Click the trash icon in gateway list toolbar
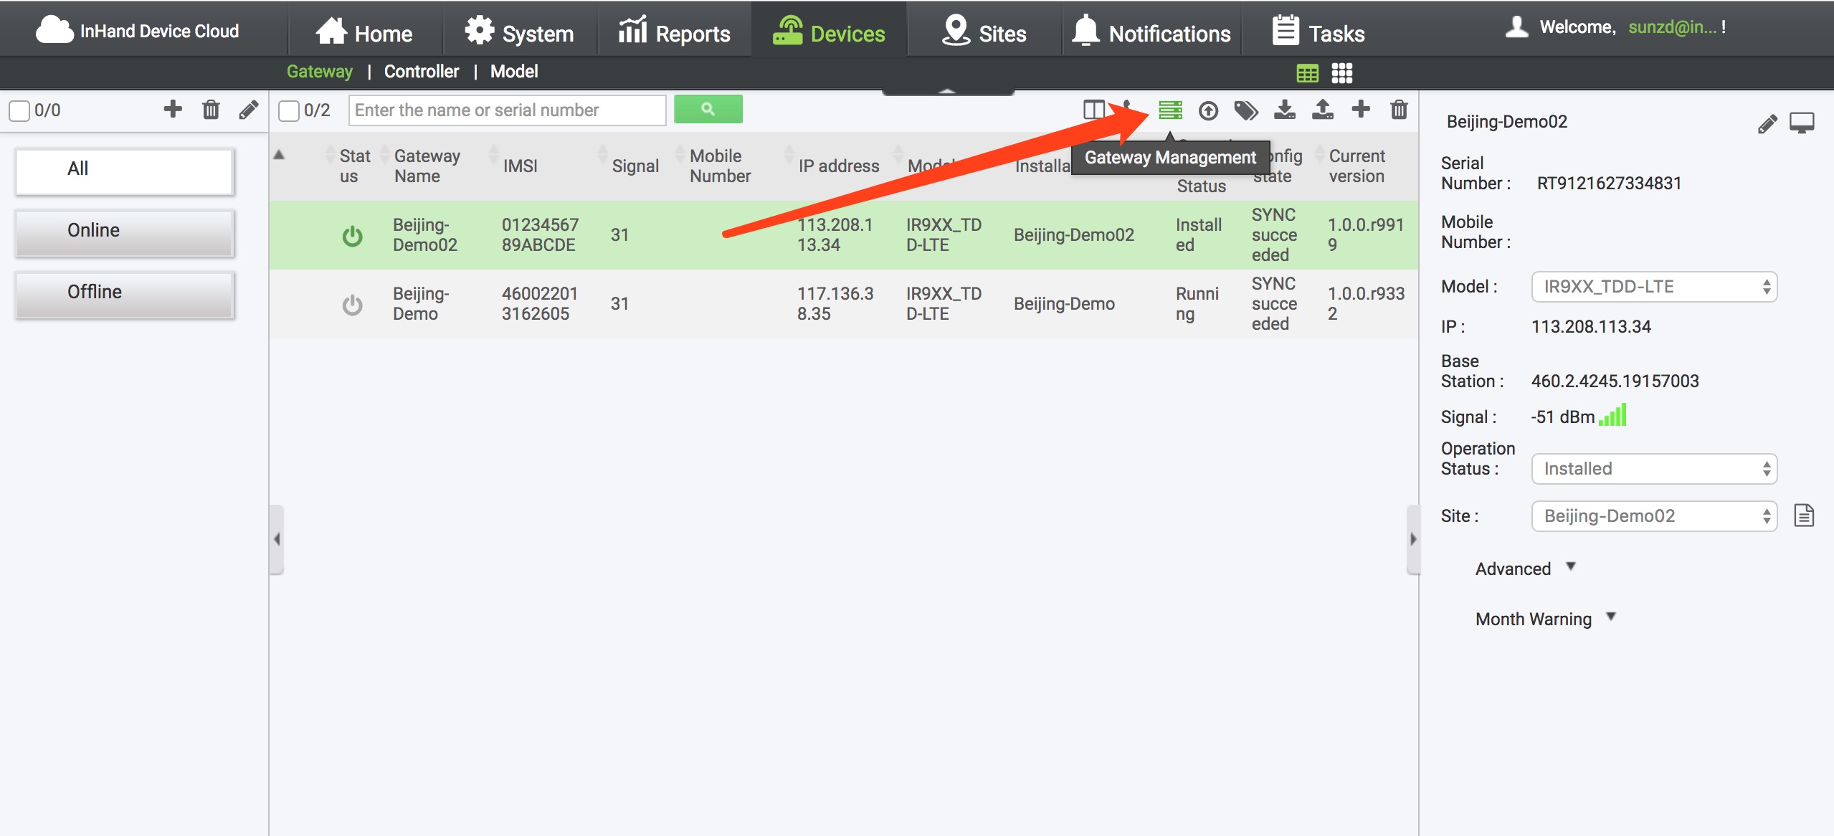Viewport: 1834px width, 836px height. click(1398, 110)
